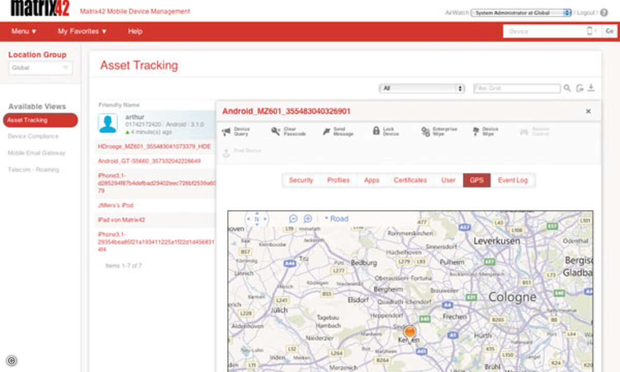This screenshot has width=620, height=372.
Task: Click the Filter Grid input field
Action: pos(517,88)
